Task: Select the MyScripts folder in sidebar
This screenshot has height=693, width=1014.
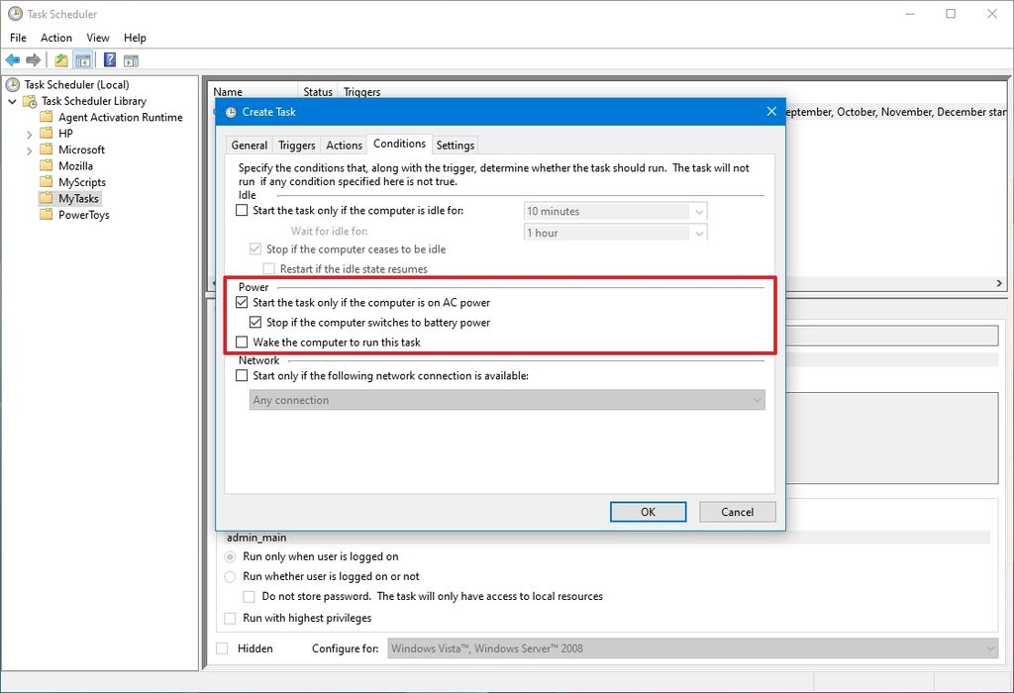Action: [x=81, y=181]
